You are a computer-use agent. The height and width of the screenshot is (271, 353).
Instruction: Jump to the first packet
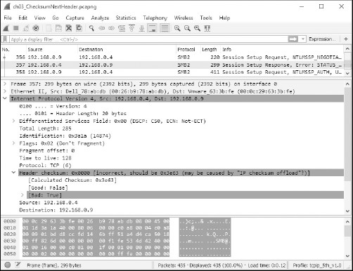(x=131, y=28)
